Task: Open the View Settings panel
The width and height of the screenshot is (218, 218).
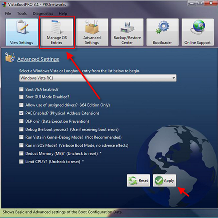Action: 22,32
